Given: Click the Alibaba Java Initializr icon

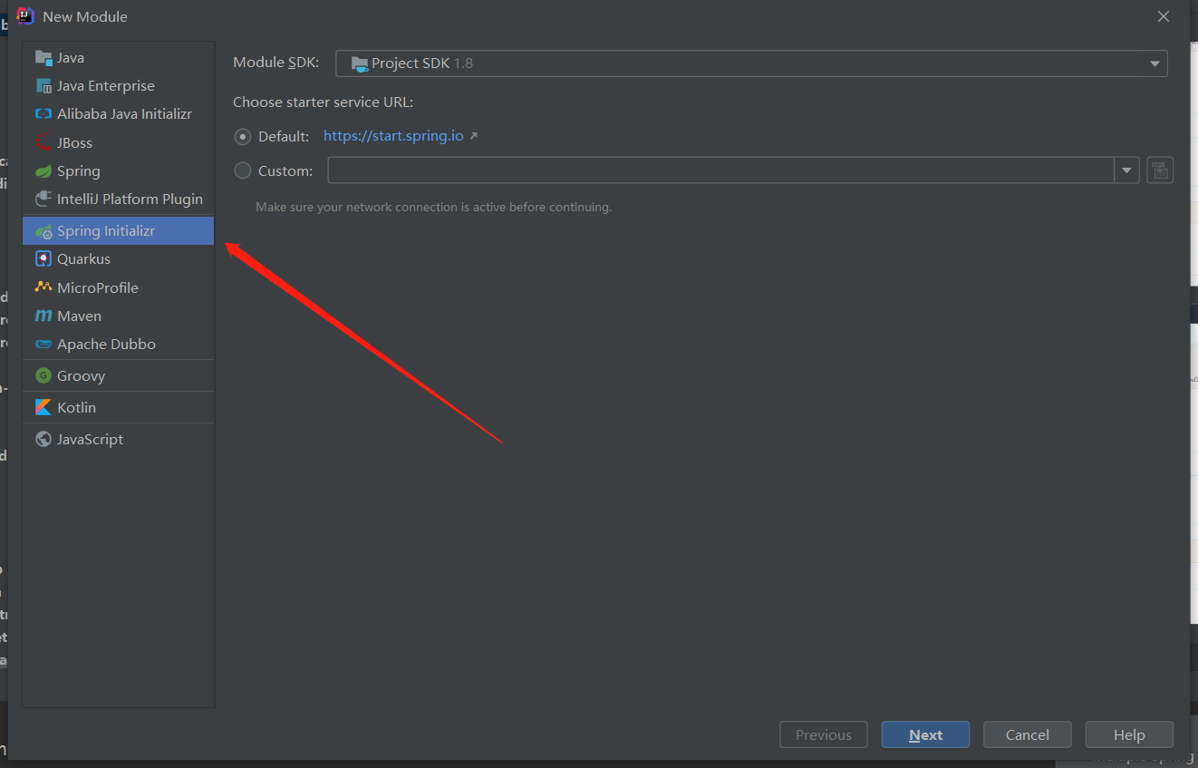Looking at the screenshot, I should click(43, 114).
